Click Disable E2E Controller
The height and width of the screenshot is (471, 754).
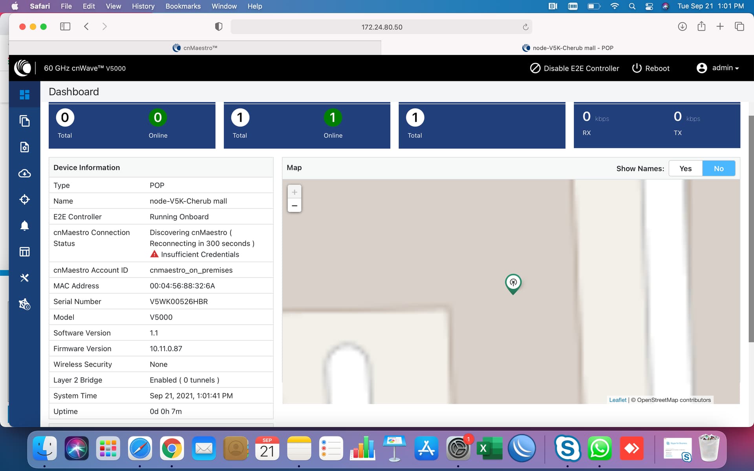(575, 68)
